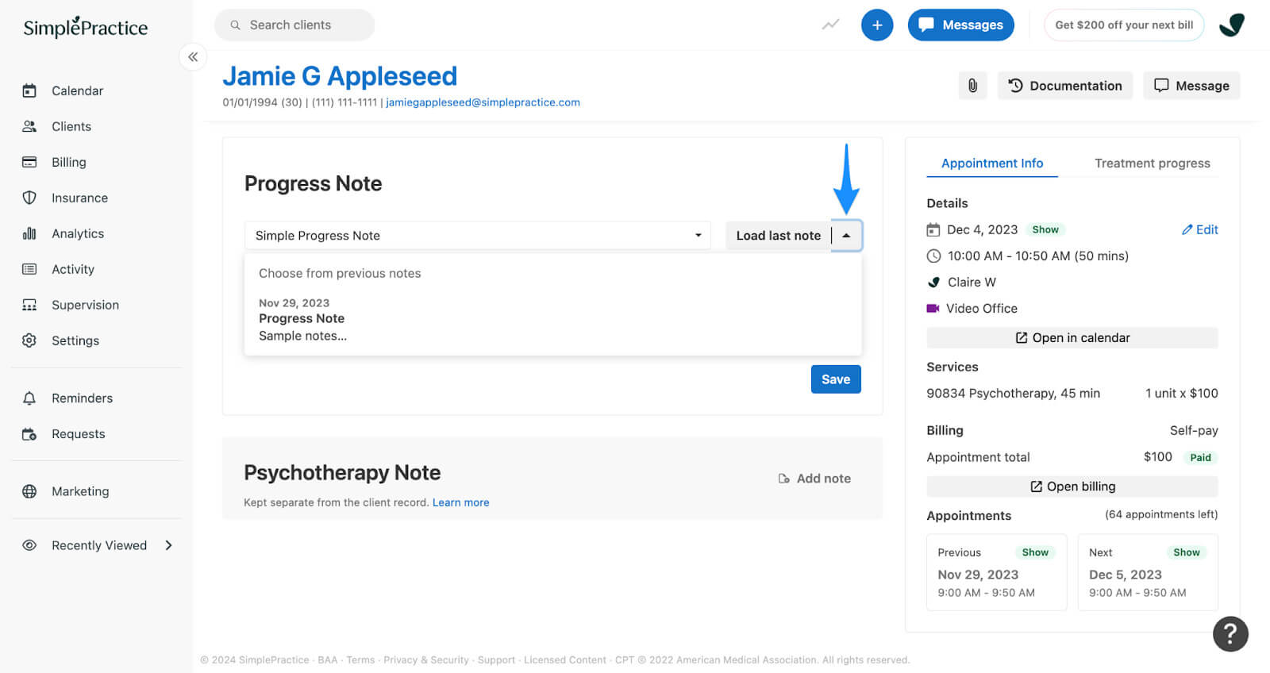The width and height of the screenshot is (1270, 673).
Task: Open the Support footer link
Action: (496, 660)
